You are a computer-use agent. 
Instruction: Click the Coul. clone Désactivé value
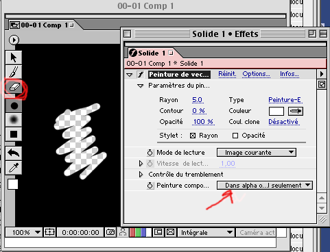pos(283,122)
